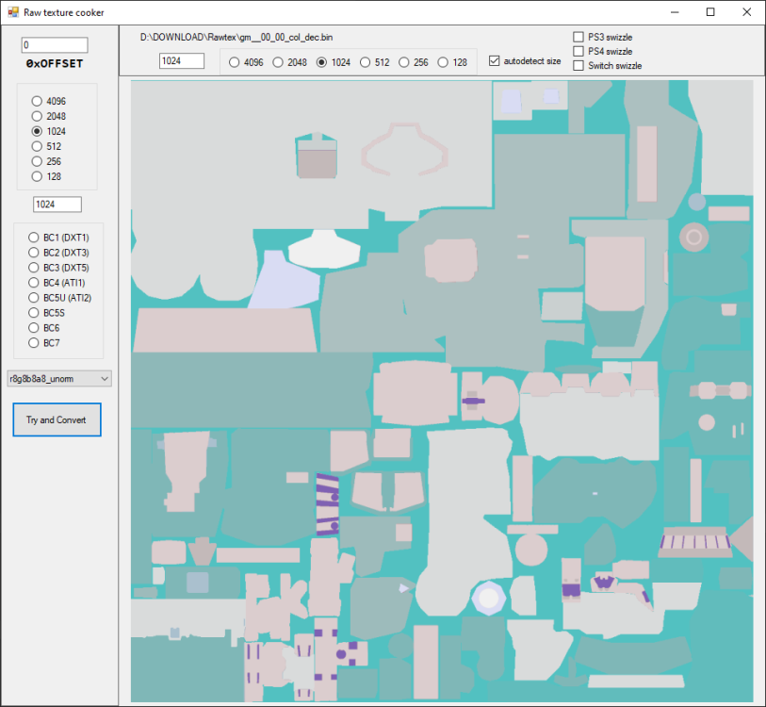Click the texture preview image

[441, 390]
